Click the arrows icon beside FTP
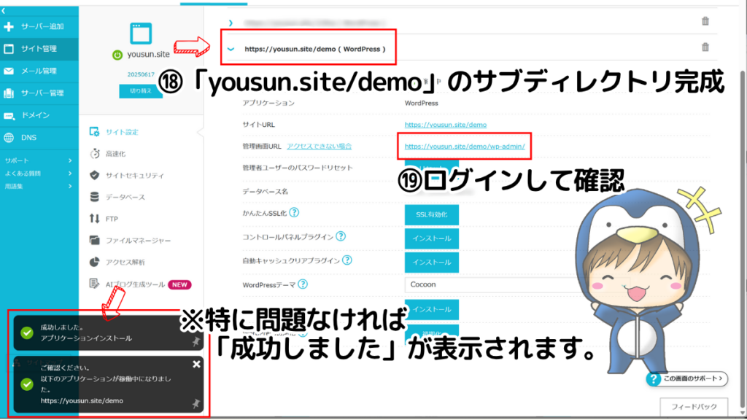This screenshot has height=420, width=747. pyautogui.click(x=94, y=219)
